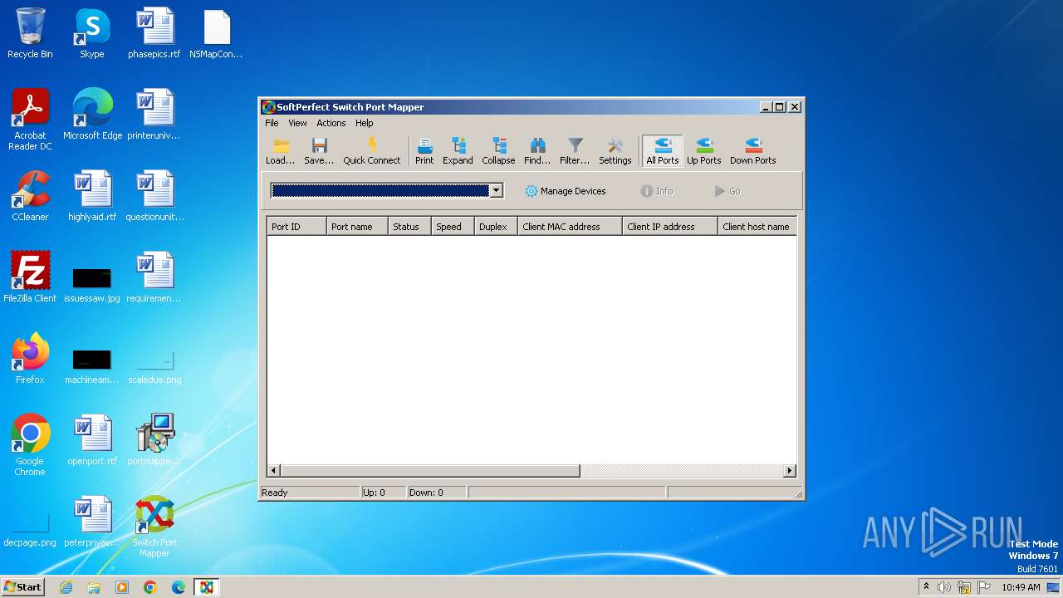The image size is (1063, 598).
Task: Click the Status column header
Action: point(409,227)
